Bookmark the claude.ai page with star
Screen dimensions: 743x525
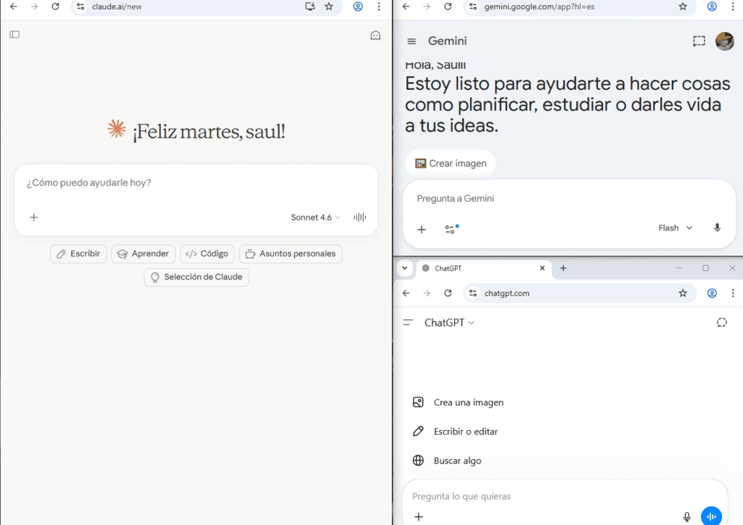point(329,7)
